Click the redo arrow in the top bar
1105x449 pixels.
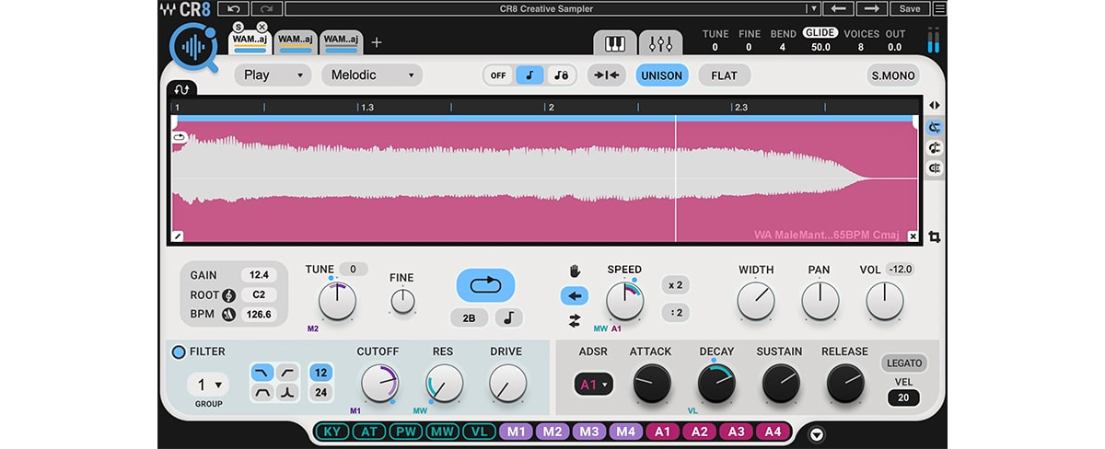click(x=267, y=8)
